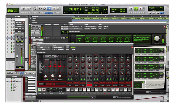Click the I/O column header

(x=65, y=24)
